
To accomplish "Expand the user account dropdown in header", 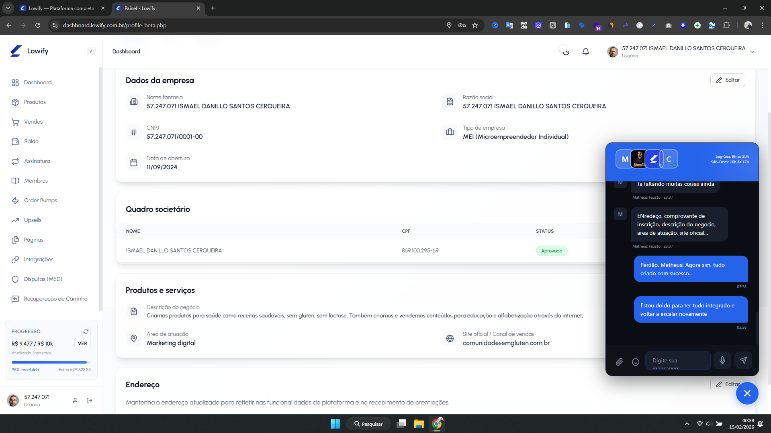I will 752,52.
